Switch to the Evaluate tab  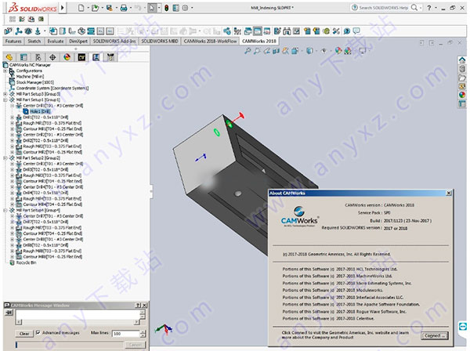pos(56,42)
